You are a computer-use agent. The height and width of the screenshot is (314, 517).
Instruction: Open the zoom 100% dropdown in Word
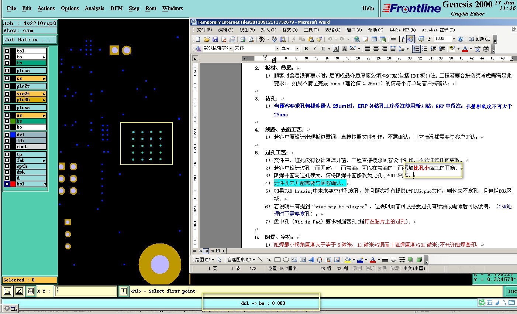click(x=454, y=39)
